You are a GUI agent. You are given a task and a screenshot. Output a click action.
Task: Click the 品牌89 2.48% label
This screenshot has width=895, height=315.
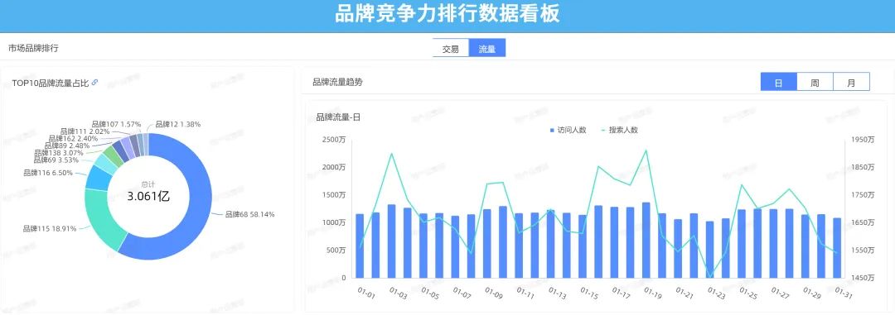[67, 146]
